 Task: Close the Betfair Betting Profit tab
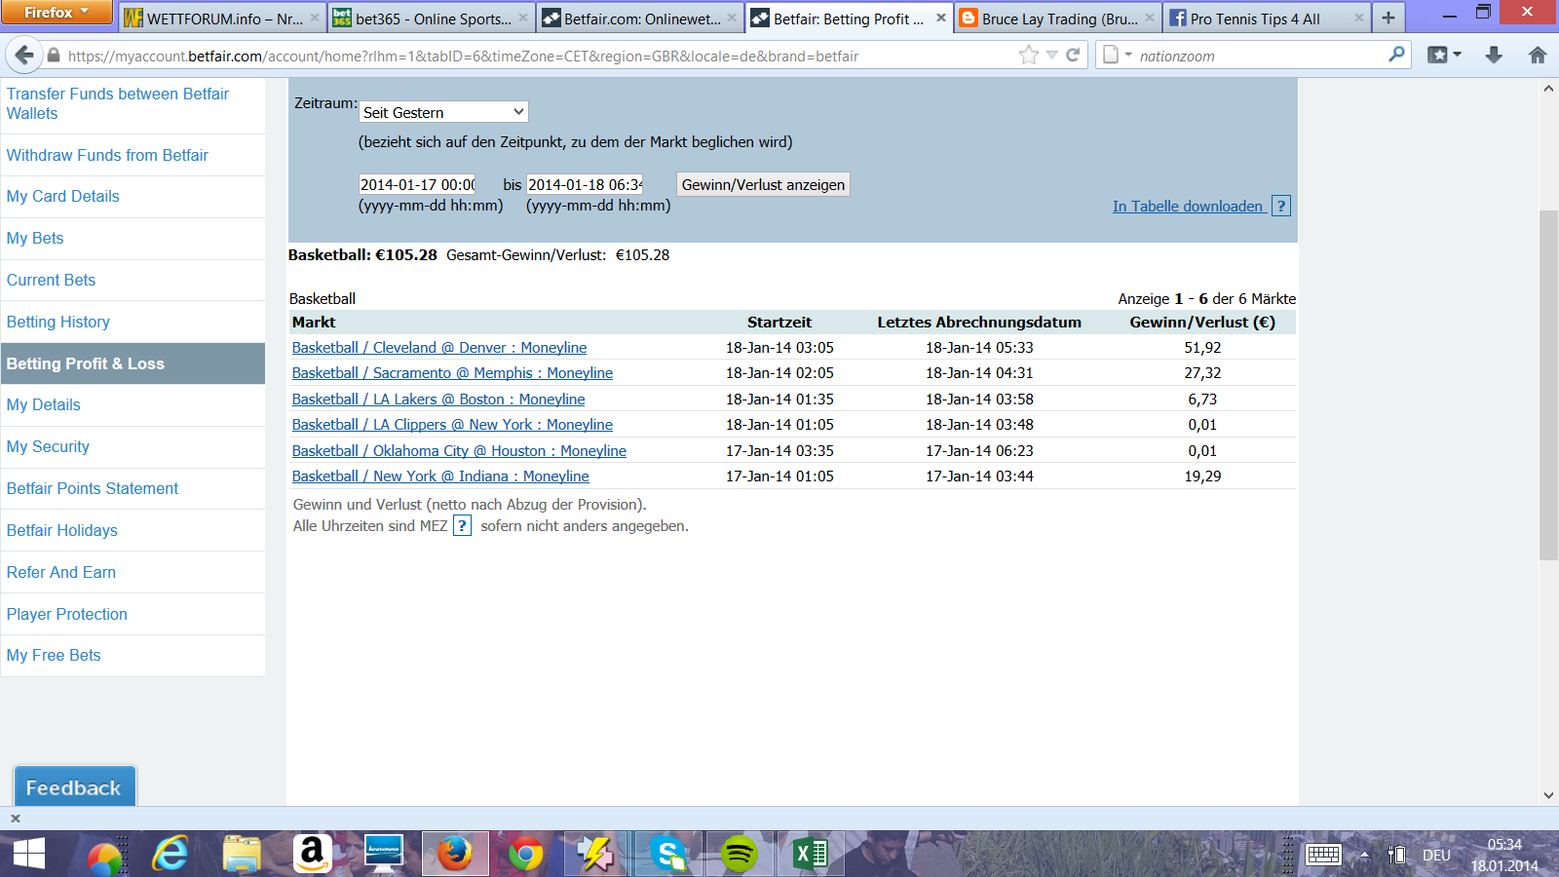click(940, 18)
